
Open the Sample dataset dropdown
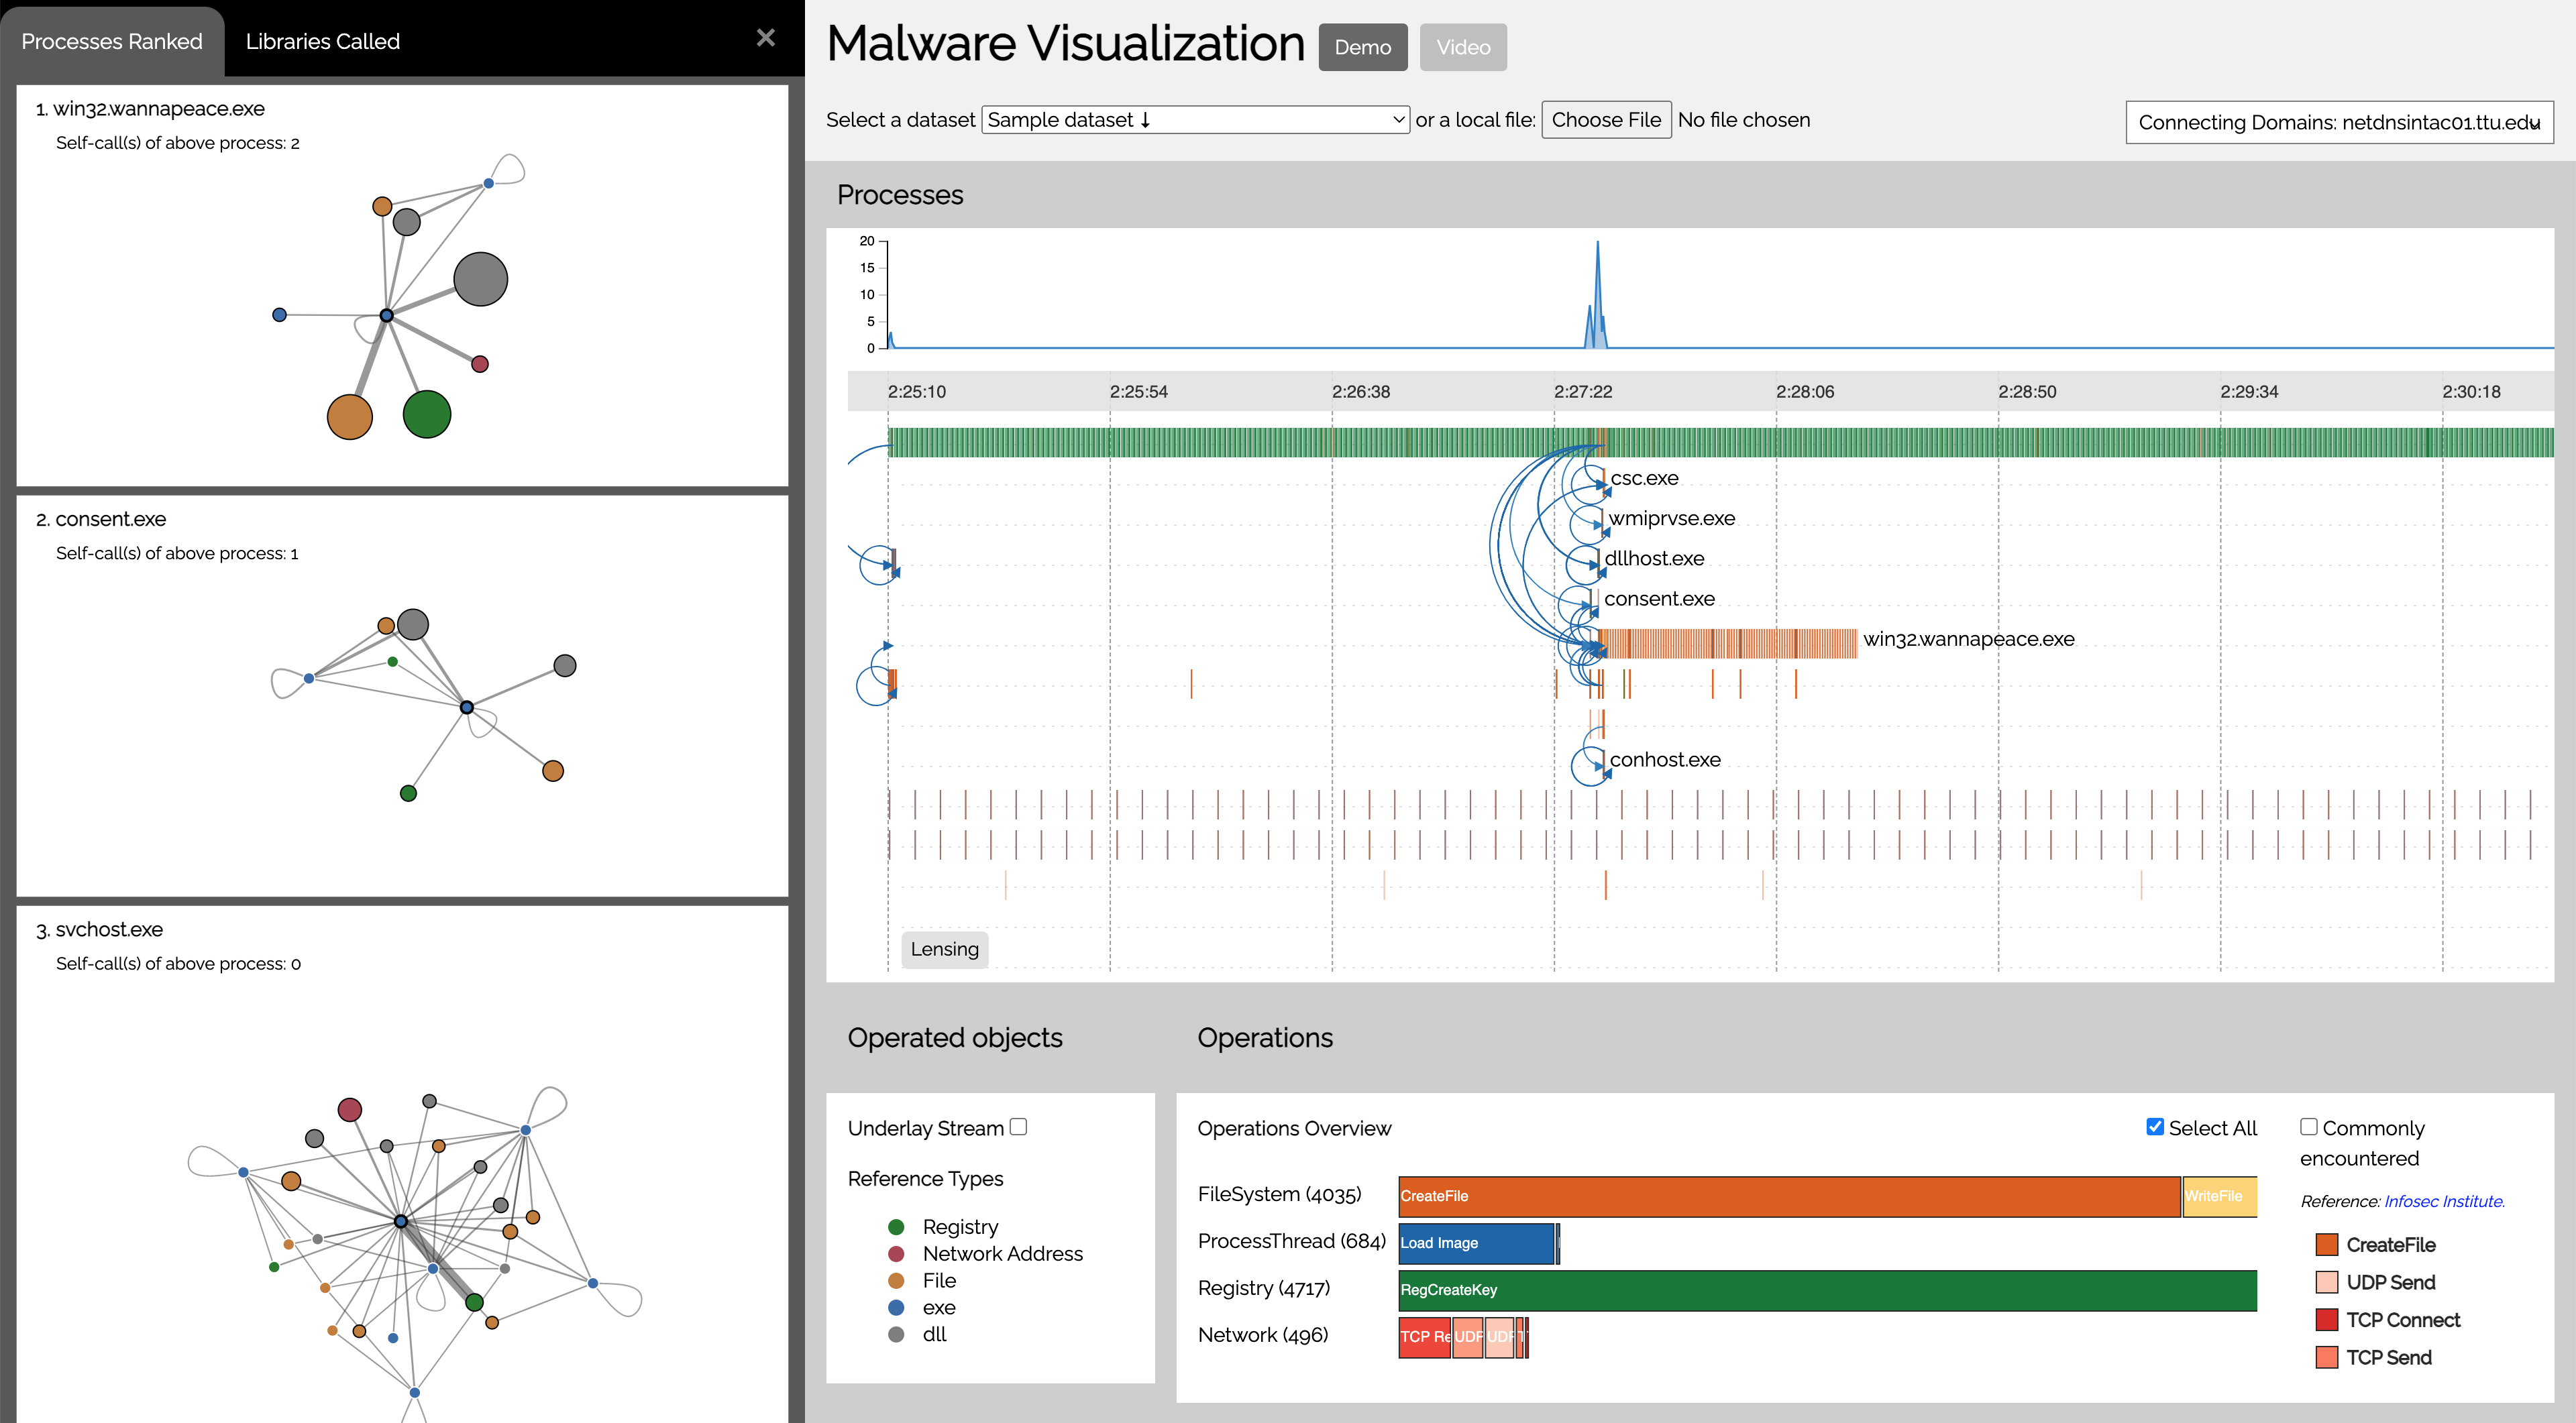pyautogui.click(x=1195, y=120)
